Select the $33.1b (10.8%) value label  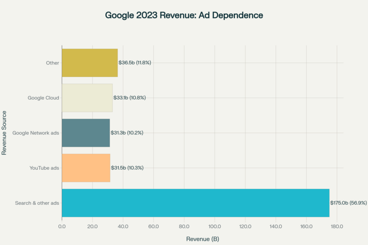pyautogui.click(x=129, y=98)
